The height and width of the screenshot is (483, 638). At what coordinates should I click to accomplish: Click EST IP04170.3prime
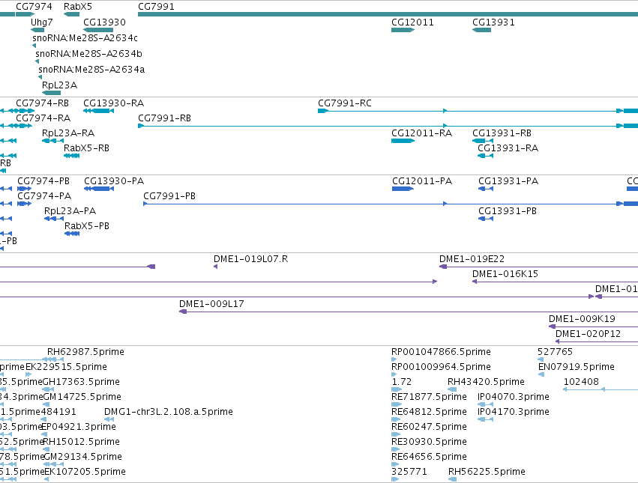[x=514, y=412]
